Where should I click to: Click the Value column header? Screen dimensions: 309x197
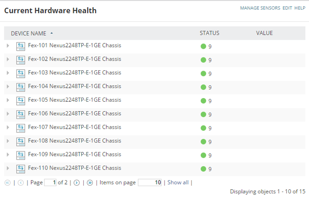coord(264,33)
